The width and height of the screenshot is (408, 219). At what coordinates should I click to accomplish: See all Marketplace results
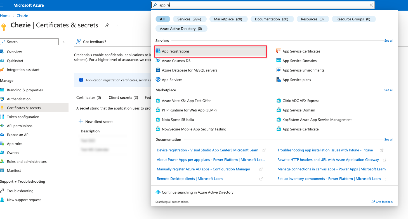point(389,90)
